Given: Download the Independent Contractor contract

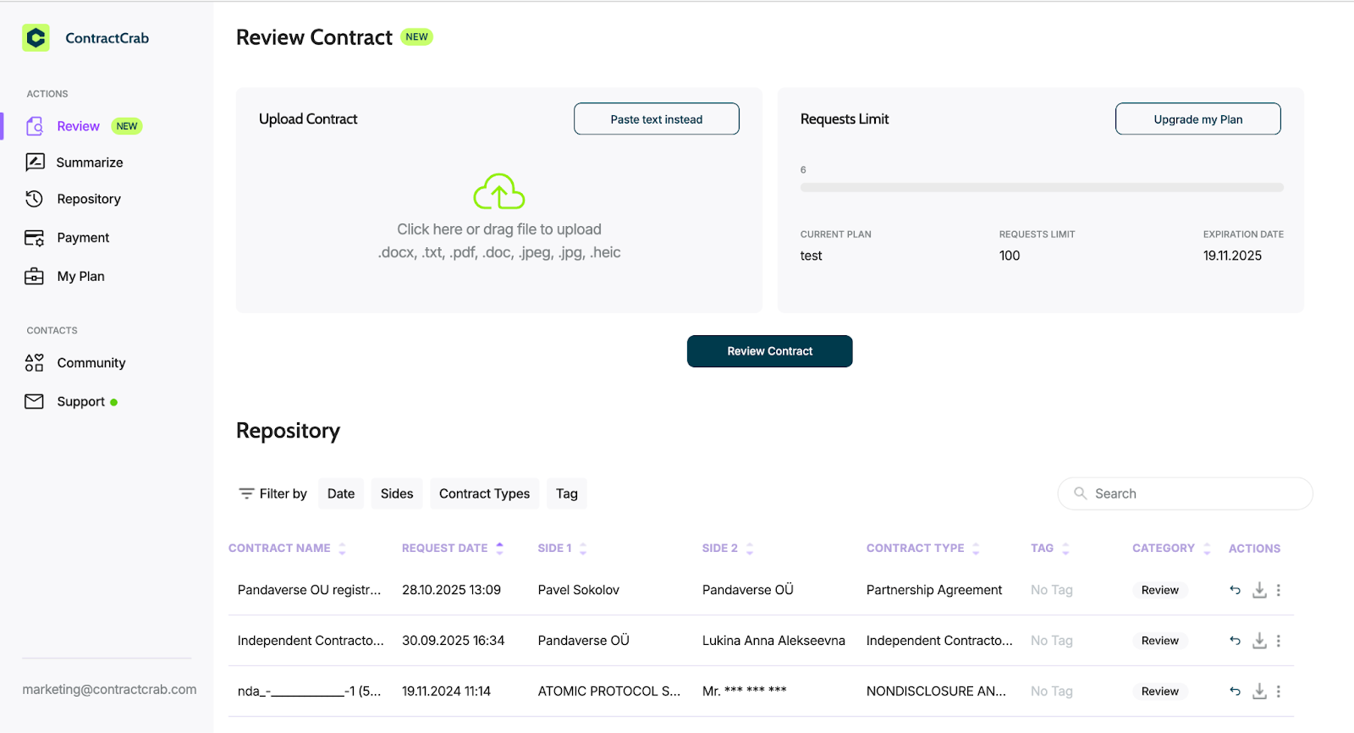Looking at the screenshot, I should point(1259,641).
